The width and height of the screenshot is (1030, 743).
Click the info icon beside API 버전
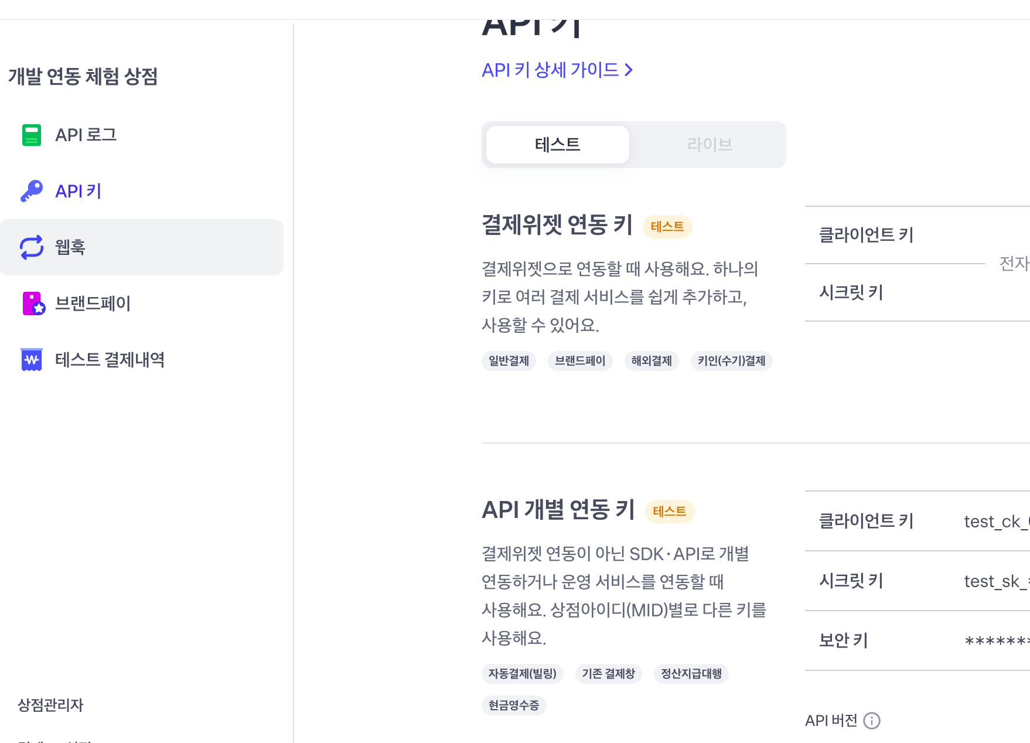[872, 721]
